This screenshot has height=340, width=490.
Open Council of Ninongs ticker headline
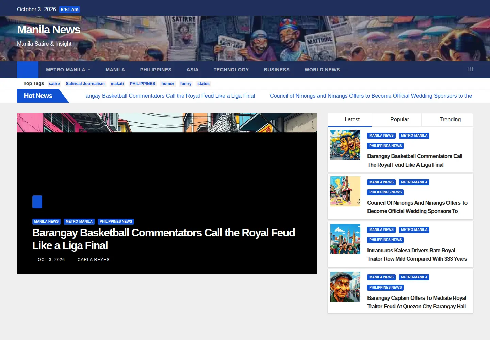[371, 96]
